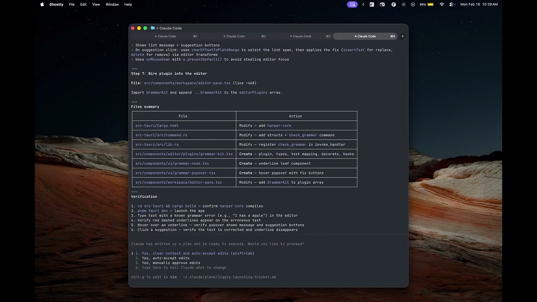This screenshot has width=537, height=302.
Task: Click the 'Verification' heading
Action: (x=144, y=196)
